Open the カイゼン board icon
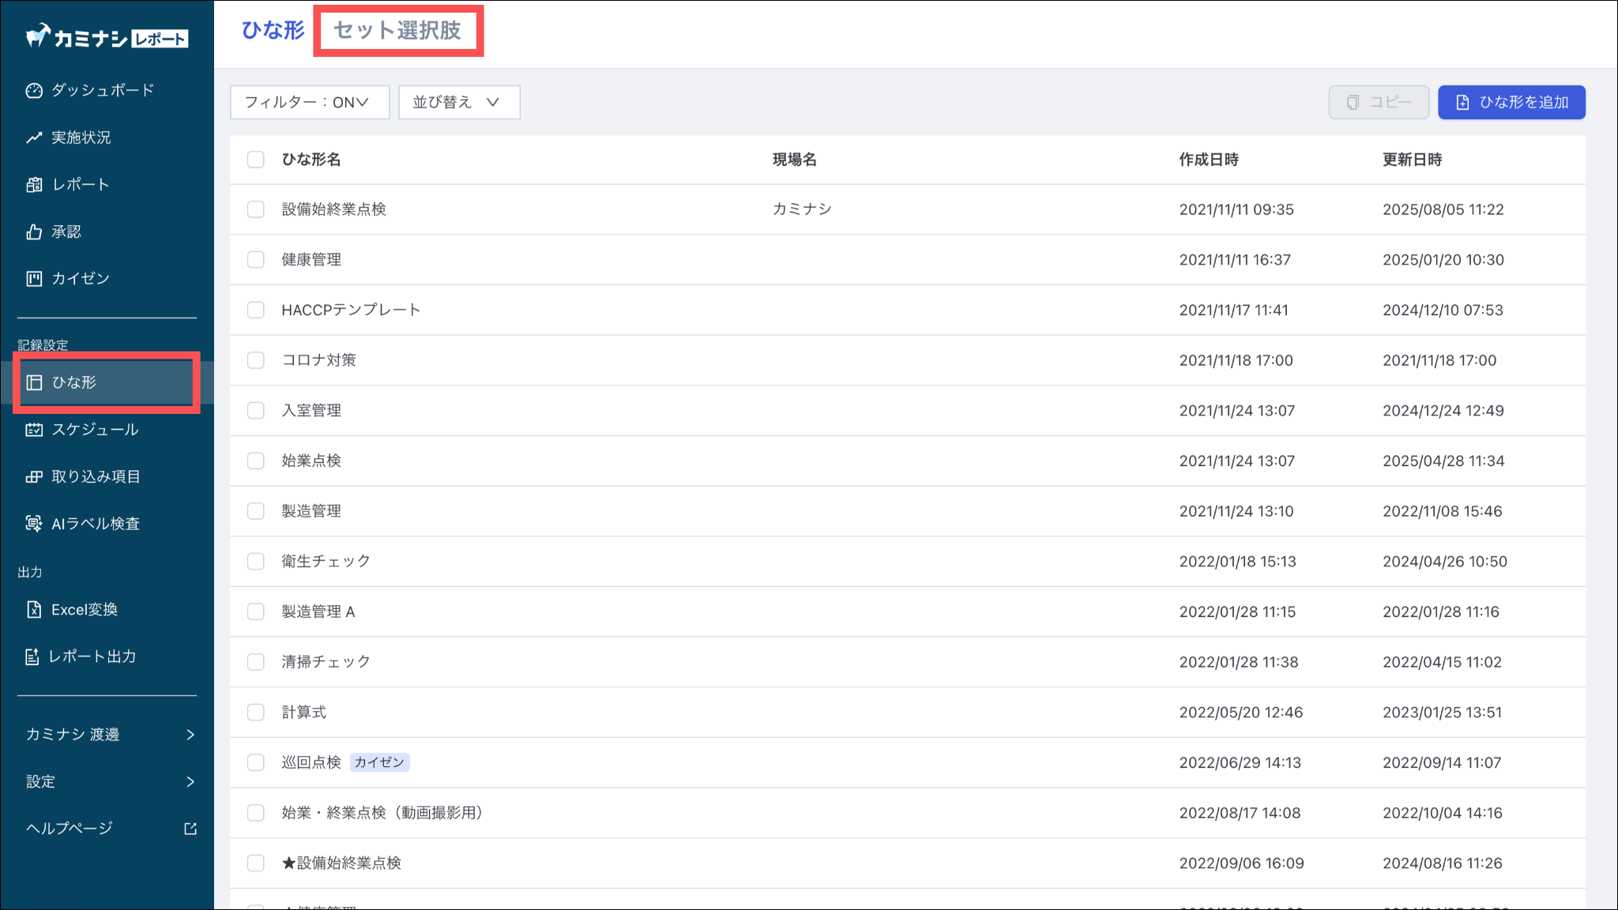1618x910 pixels. point(33,279)
